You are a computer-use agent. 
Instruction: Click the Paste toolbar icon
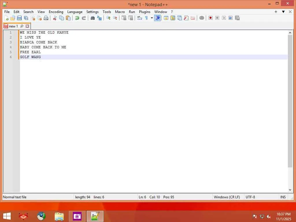[x=68, y=18]
